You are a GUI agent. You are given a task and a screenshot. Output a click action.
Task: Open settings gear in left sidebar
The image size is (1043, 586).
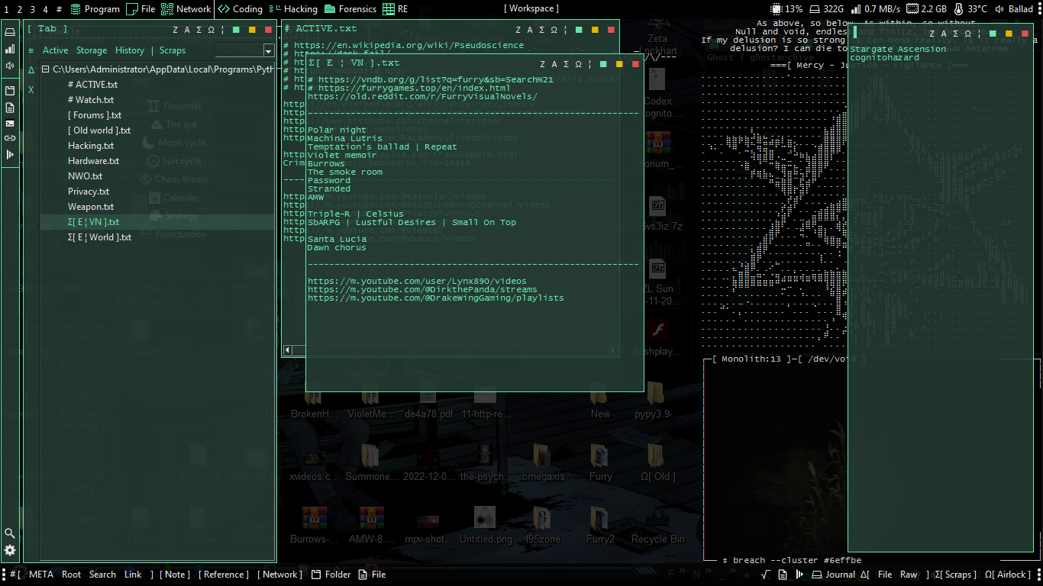(10, 550)
